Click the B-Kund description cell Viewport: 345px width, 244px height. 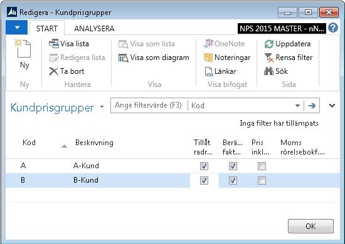[x=86, y=180]
